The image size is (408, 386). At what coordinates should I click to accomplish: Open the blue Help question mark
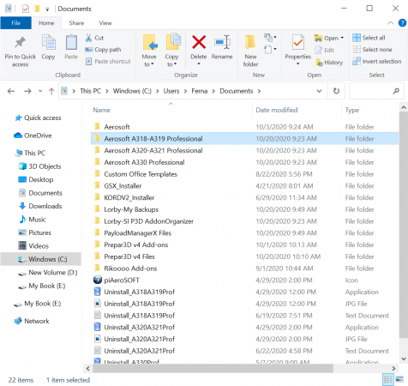click(402, 23)
